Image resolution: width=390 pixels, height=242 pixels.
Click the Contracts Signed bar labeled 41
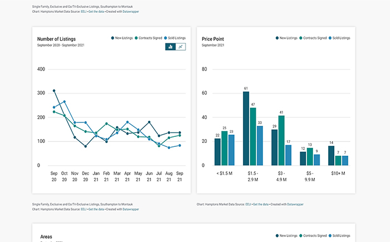coord(281,141)
